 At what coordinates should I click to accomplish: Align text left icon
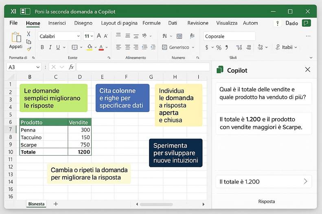(118, 47)
